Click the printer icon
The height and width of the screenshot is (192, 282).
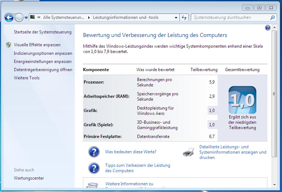coord(188,152)
